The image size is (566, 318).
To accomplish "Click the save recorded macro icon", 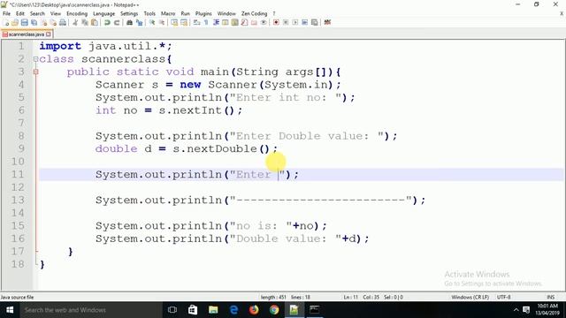I will 315,22.
